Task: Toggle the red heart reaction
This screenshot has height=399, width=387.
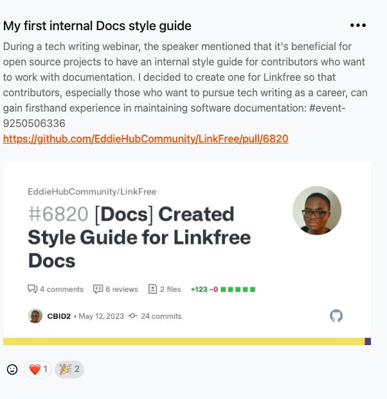Action: [x=38, y=369]
